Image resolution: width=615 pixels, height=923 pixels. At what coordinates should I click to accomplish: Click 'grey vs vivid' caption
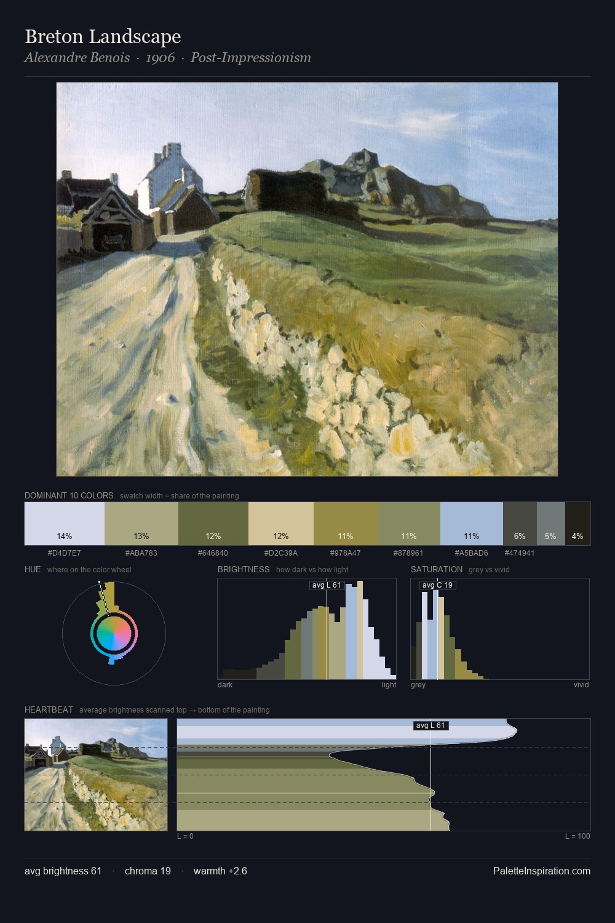click(489, 570)
